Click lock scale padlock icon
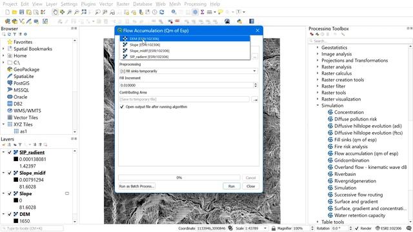The image size is (413, 232). 274,228
